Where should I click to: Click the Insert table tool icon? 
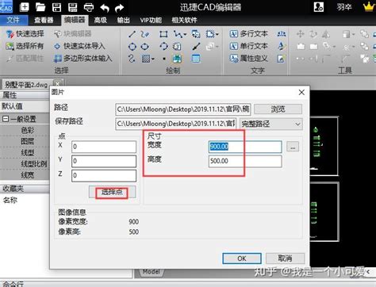[196, 59]
